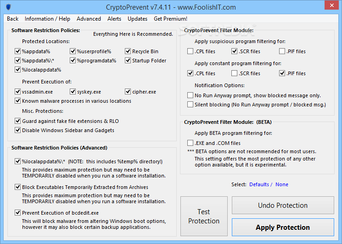Image resolution: width=342 pixels, height=244 pixels.
Task: Close the CryptoPrevent window
Action: pos(331,5)
